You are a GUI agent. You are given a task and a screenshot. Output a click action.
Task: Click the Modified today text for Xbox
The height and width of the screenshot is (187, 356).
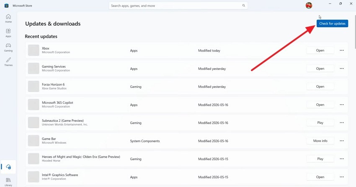(209, 51)
